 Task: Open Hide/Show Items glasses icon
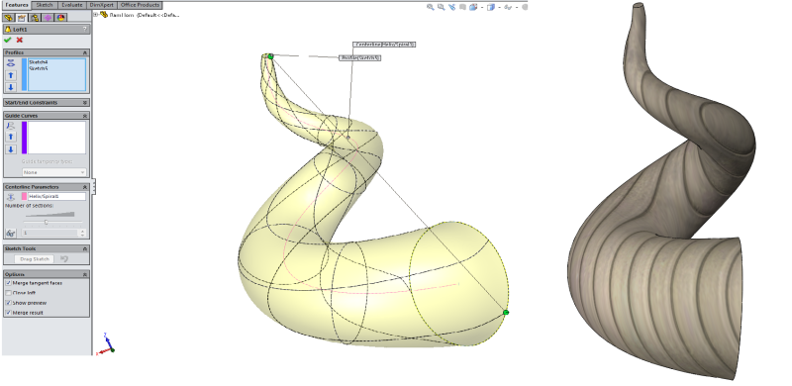(x=508, y=7)
